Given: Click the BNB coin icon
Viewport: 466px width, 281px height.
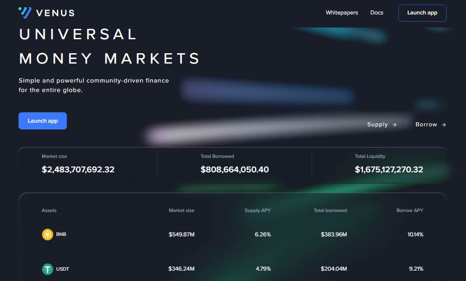Looking at the screenshot, I should 47,235.
